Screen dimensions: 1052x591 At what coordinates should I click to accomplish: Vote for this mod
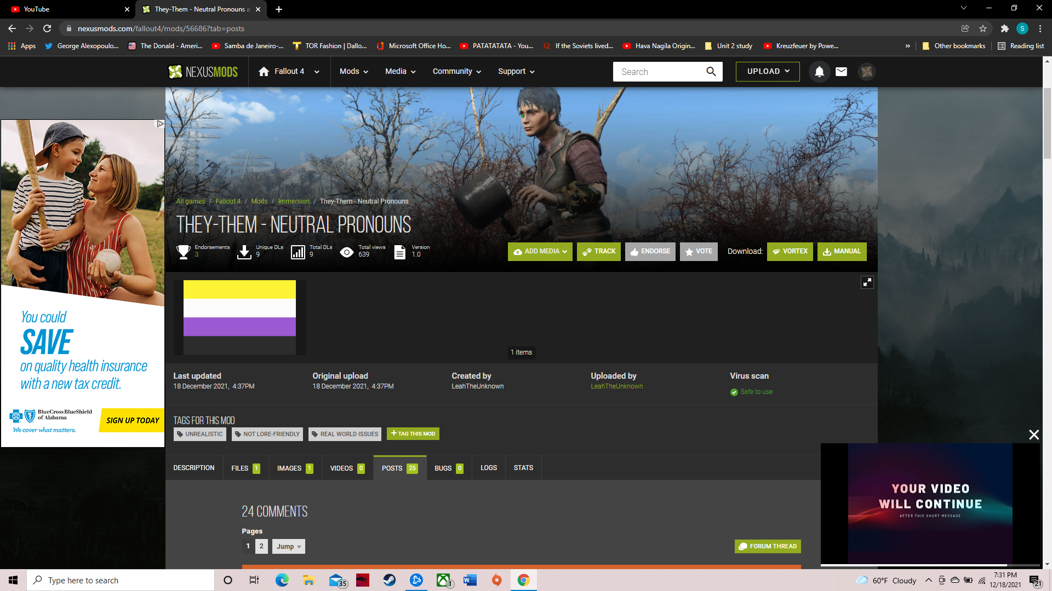(x=699, y=252)
